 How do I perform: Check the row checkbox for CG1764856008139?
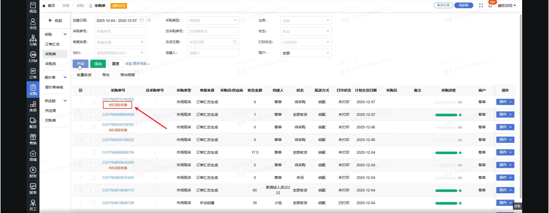[x=93, y=153]
